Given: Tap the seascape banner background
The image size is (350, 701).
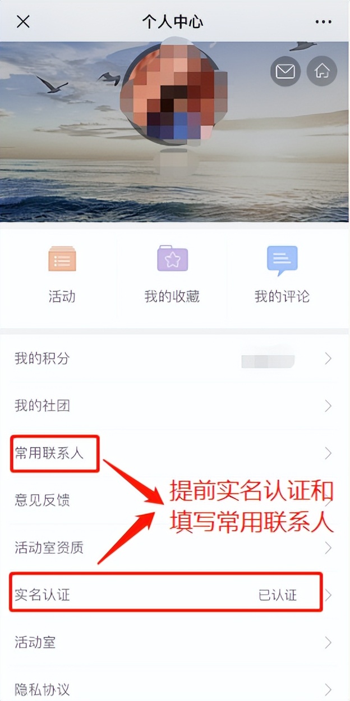Looking at the screenshot, I should [62, 169].
